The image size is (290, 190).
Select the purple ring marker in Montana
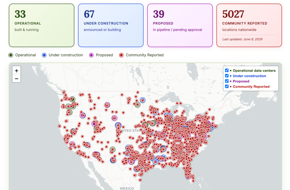[x=107, y=105]
